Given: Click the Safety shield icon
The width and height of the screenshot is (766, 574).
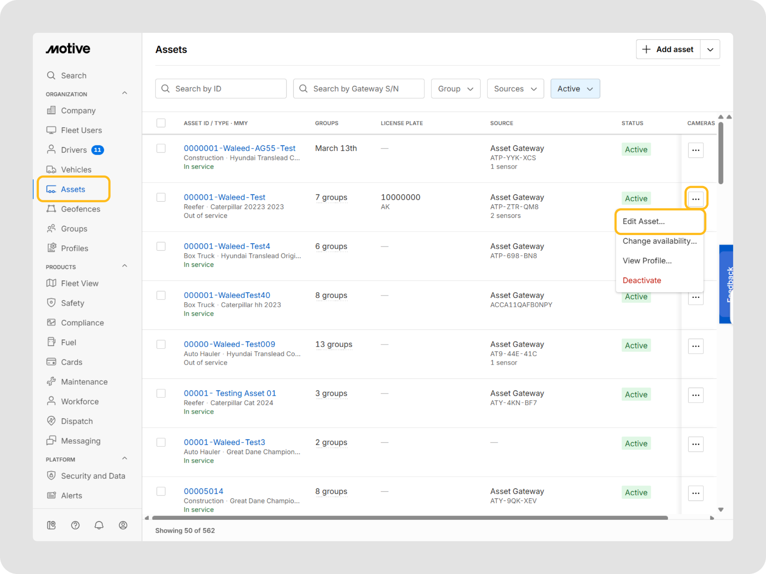Looking at the screenshot, I should tap(51, 303).
